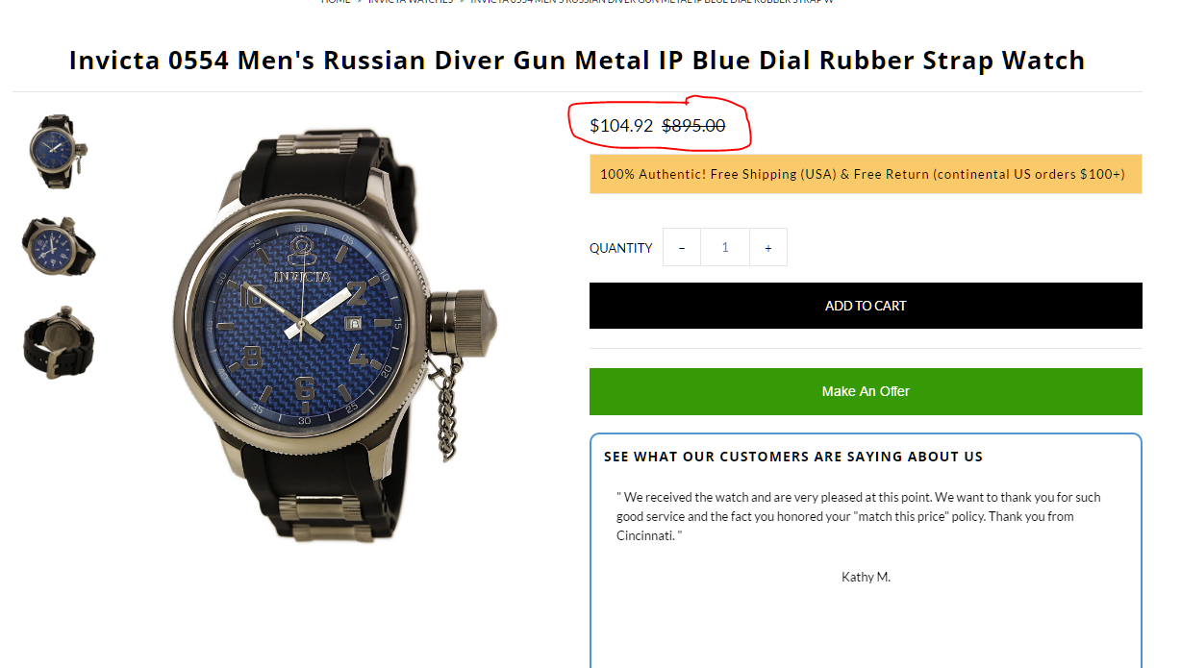Viewport: 1181px width, 668px height.
Task: Click the Invicta 0554 product title heading
Action: 577,61
